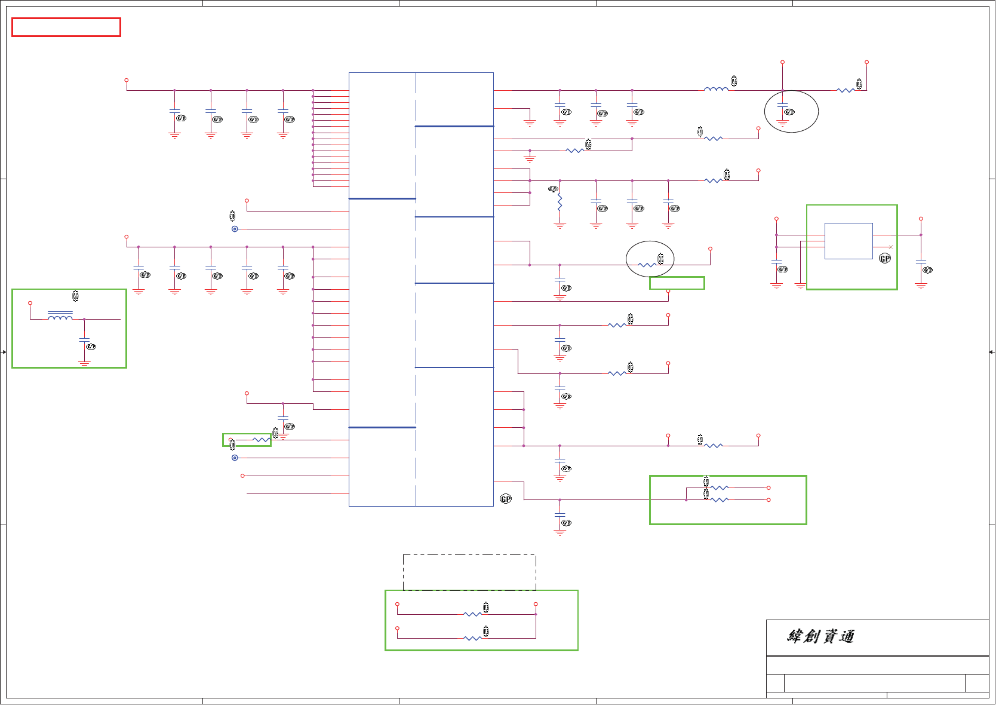Select the vertical resistor connected to ground

pyautogui.click(x=560, y=203)
